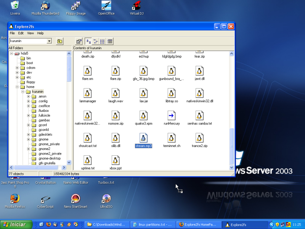Click the OpenOffice desktop shortcut

pos(106,8)
